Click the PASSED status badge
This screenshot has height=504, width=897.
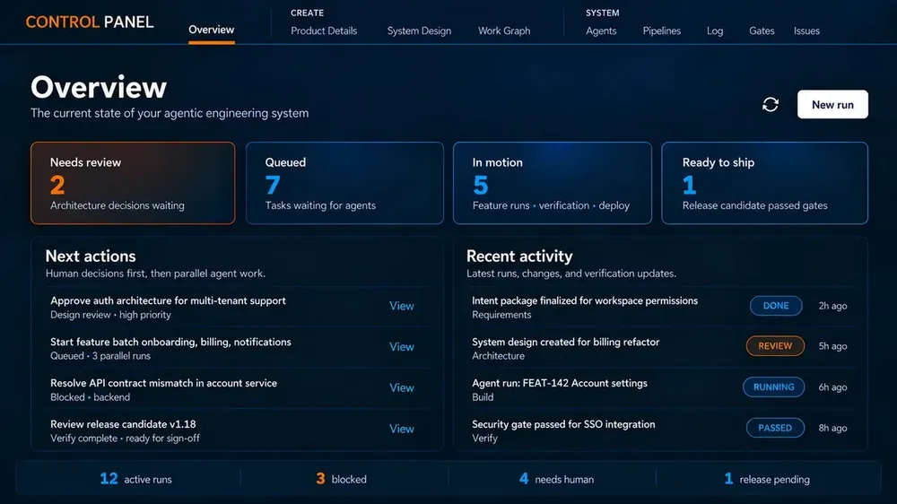tap(775, 428)
